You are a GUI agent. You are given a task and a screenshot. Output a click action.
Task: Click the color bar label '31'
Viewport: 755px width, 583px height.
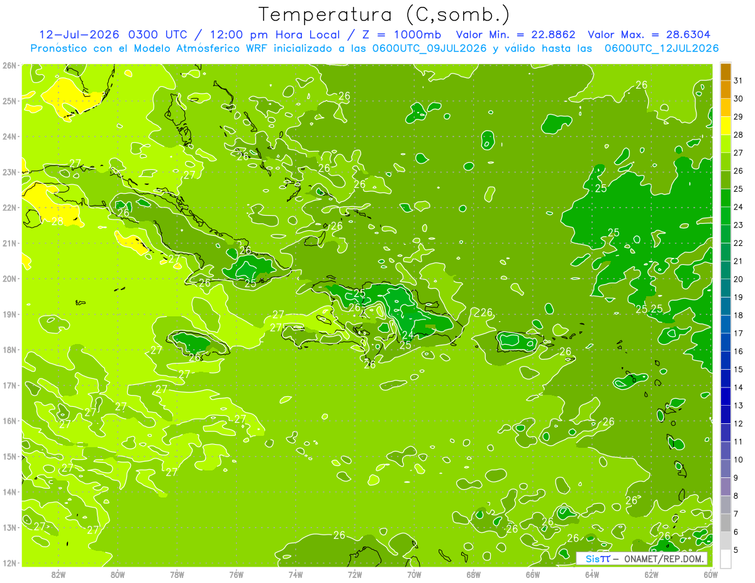click(739, 81)
